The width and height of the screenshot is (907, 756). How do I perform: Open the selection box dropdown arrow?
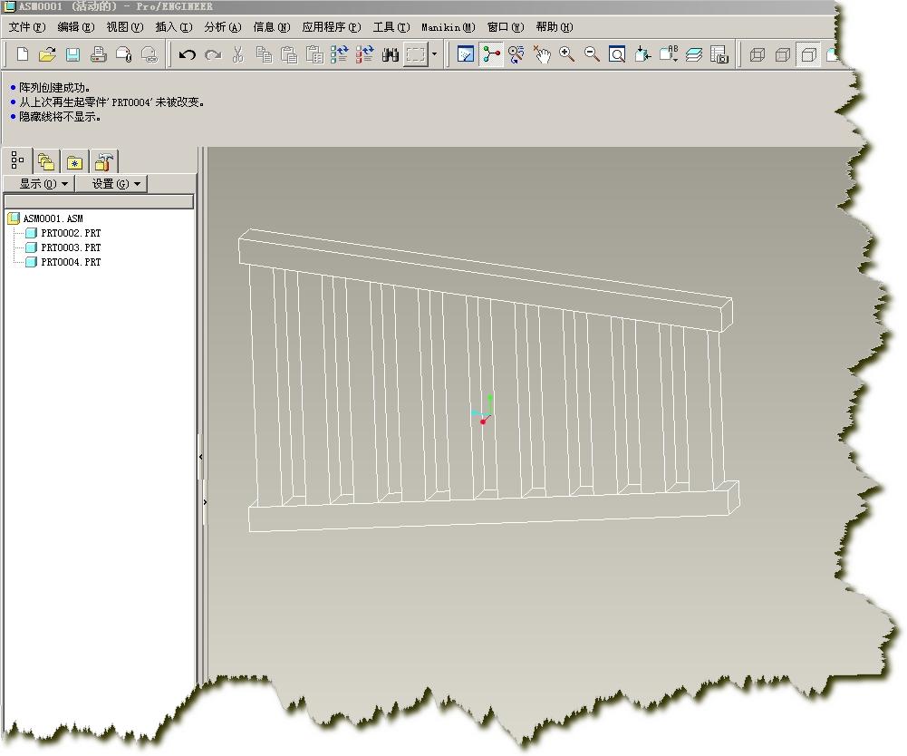click(x=434, y=55)
